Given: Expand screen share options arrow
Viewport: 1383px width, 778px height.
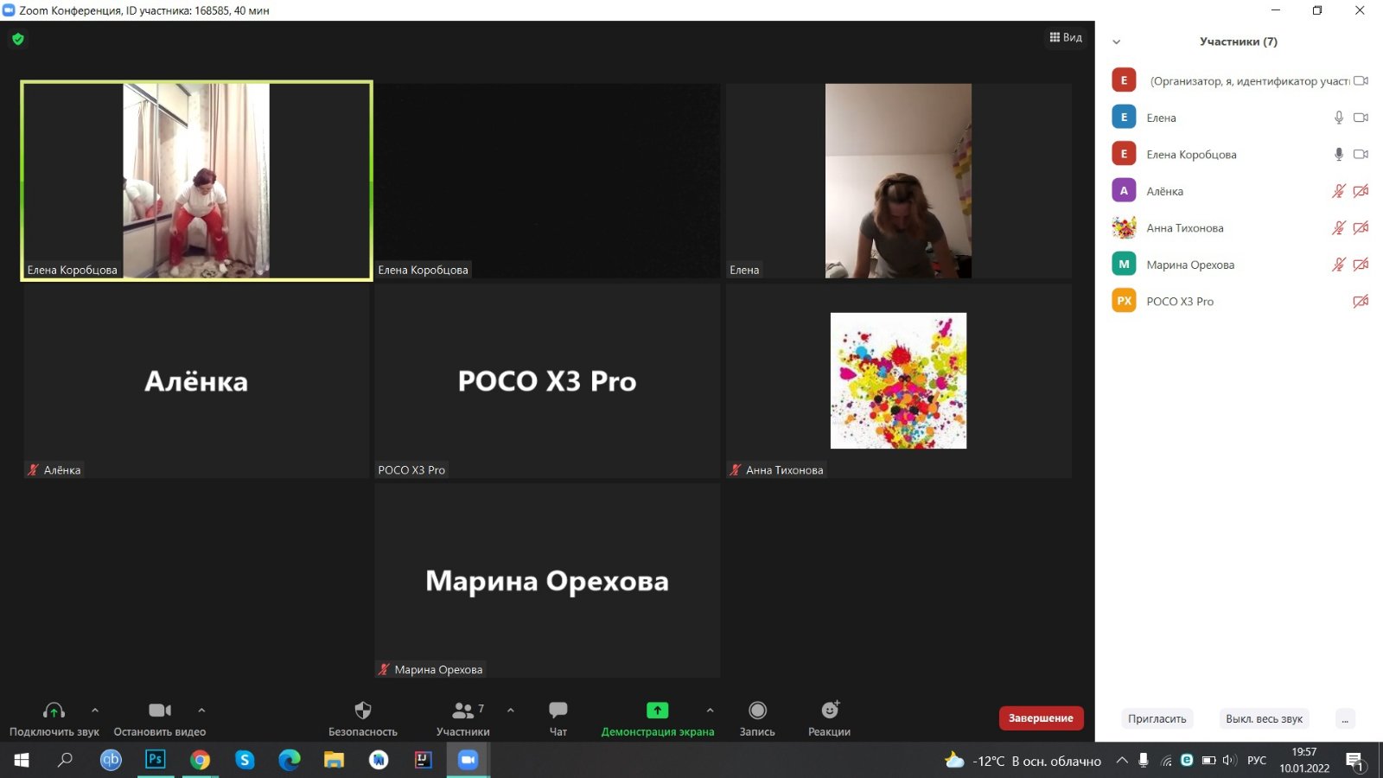Looking at the screenshot, I should point(710,711).
